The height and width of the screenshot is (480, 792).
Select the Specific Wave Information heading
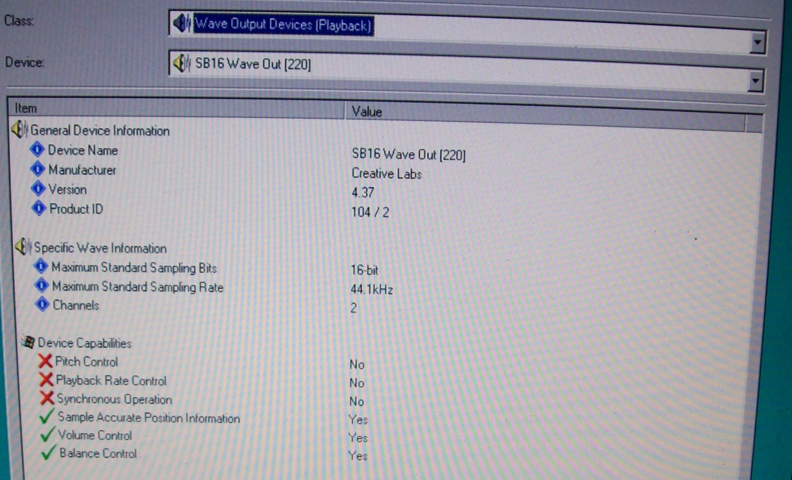coord(100,248)
